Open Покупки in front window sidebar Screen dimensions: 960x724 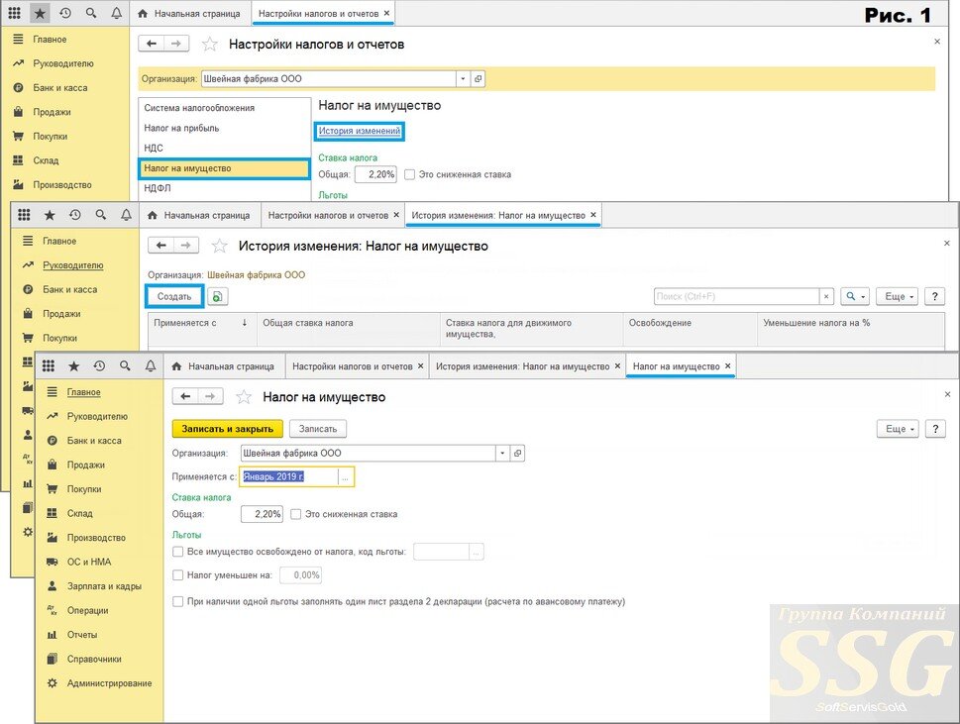84,489
